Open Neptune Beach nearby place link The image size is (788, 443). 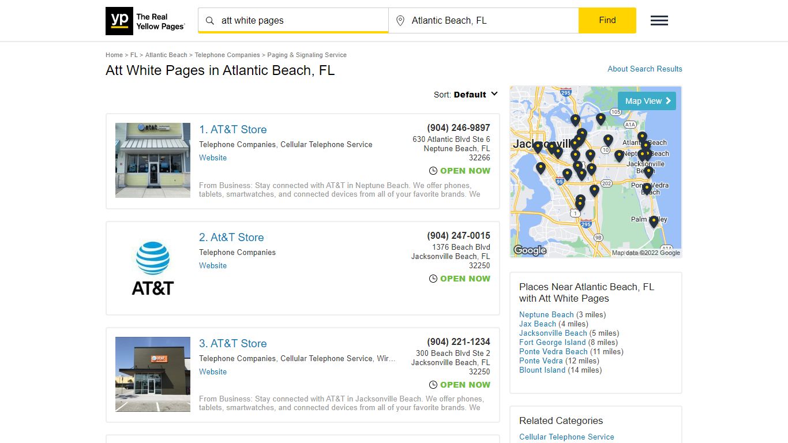[x=546, y=314]
